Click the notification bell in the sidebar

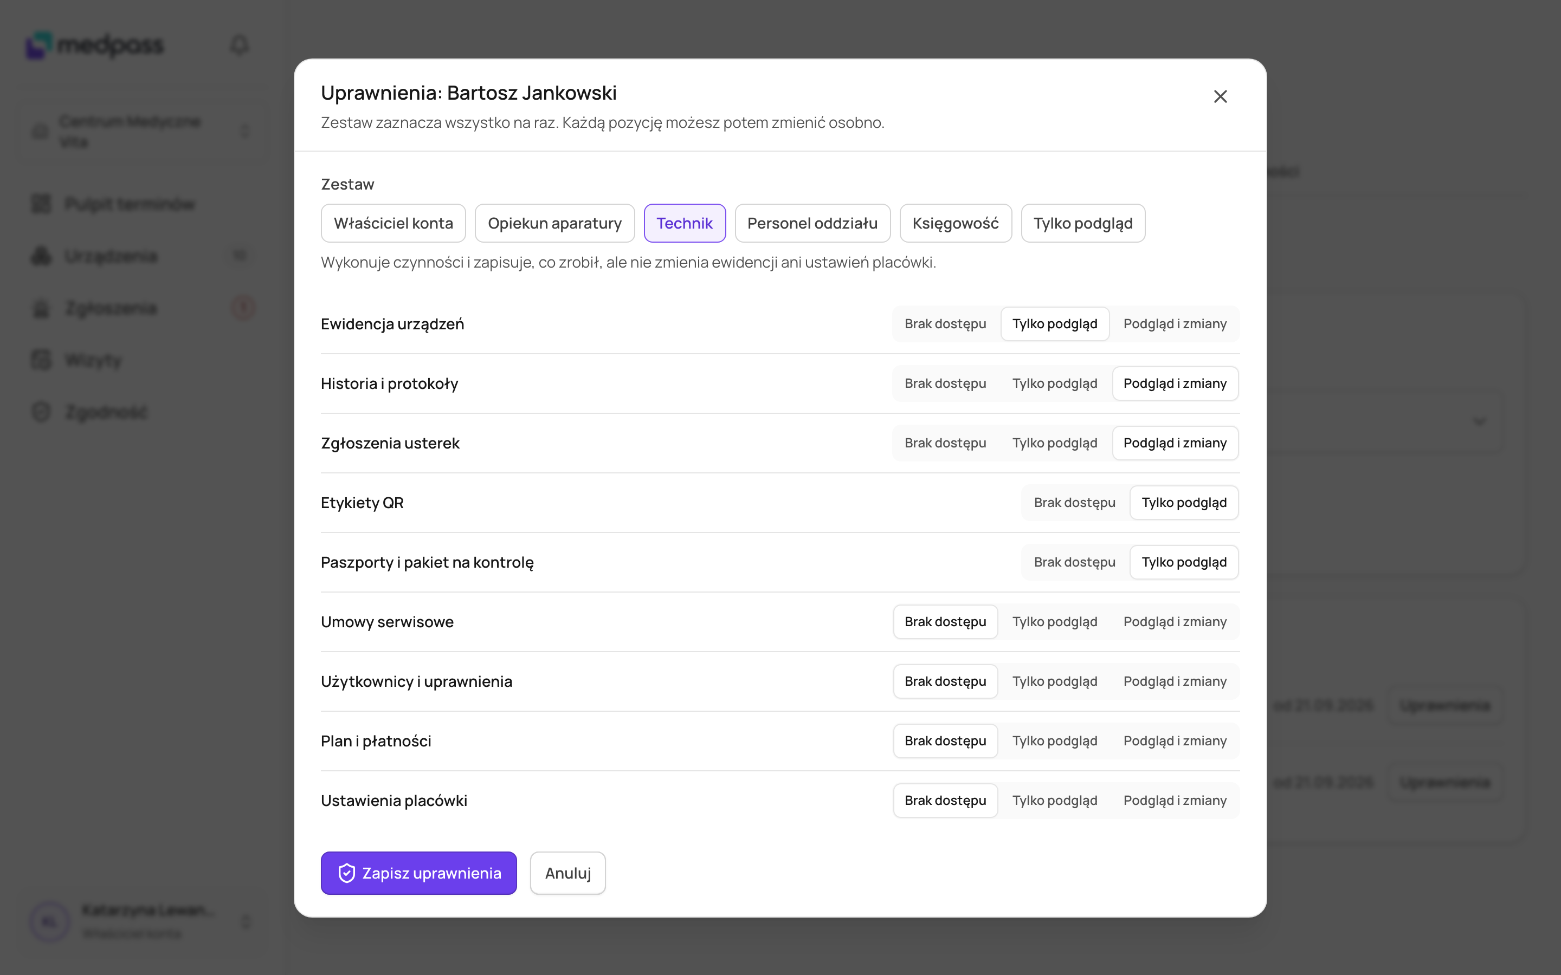coord(240,45)
